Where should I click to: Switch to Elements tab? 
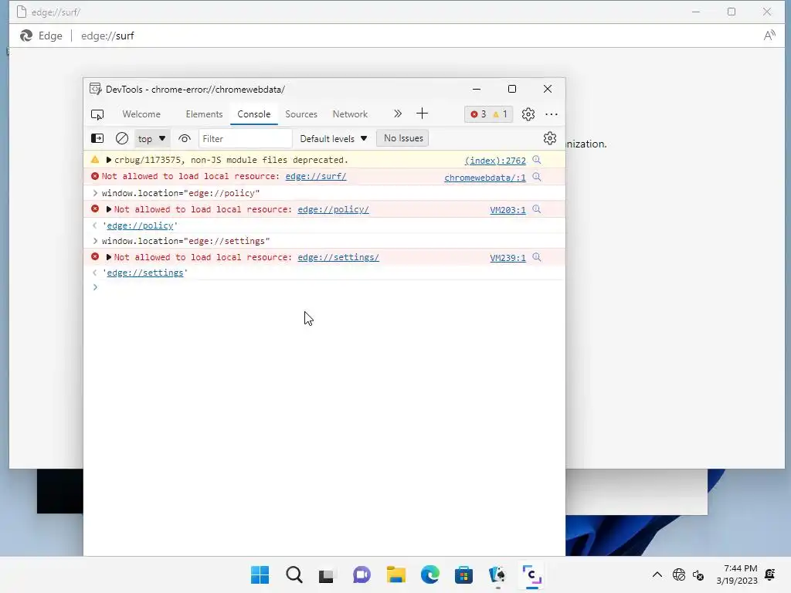coord(204,114)
